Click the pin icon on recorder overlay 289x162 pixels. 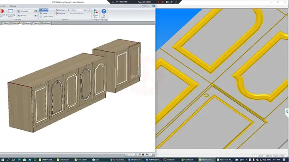click(x=116, y=2)
